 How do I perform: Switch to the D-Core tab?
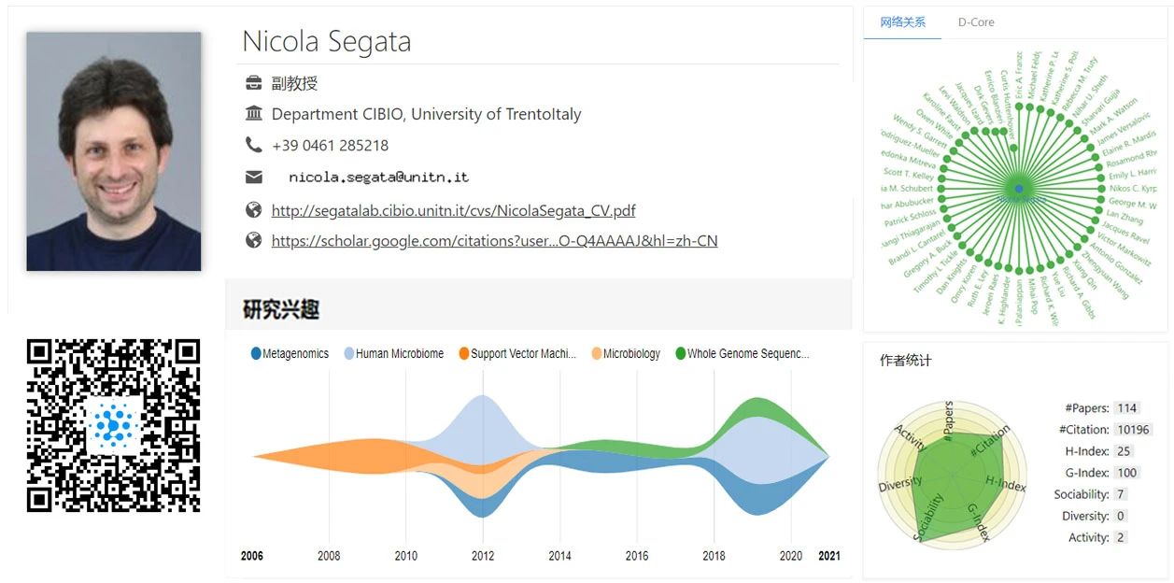pos(976,22)
